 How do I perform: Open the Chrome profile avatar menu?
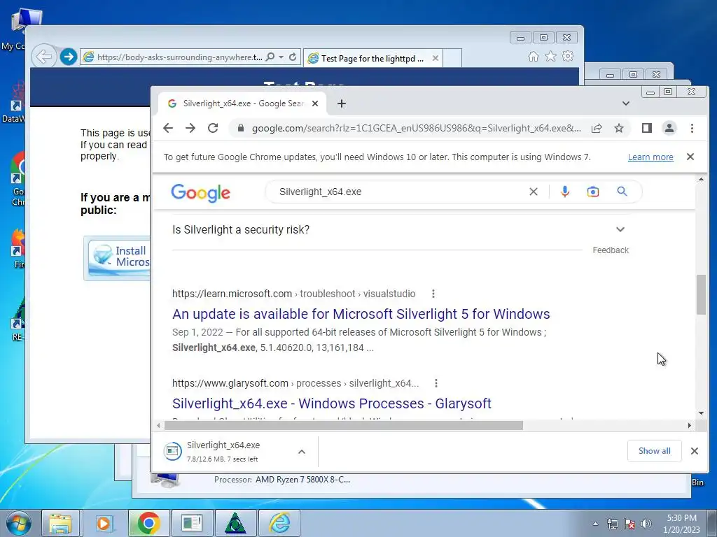669,129
